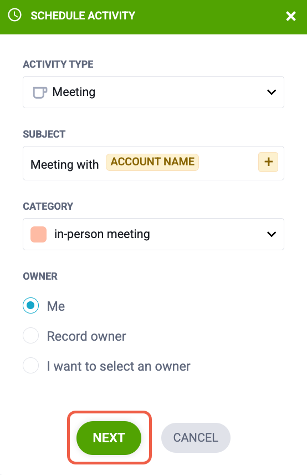Focus the subject field at 'Meeting with'

point(65,164)
